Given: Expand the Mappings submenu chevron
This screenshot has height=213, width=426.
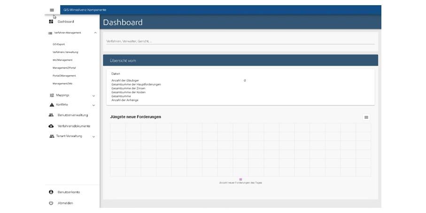Looking at the screenshot, I should click(x=94, y=96).
